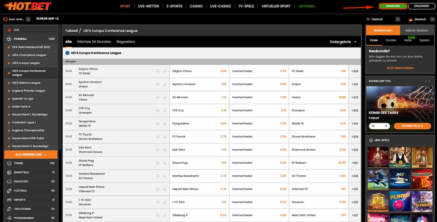Click the green ANMELDEN button
This screenshot has height=222, width=437.
point(393,6)
